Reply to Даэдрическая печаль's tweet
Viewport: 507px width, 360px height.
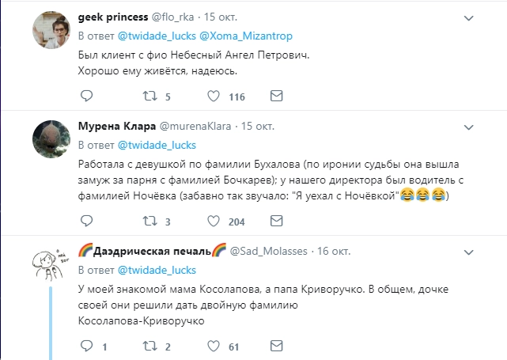87,346
